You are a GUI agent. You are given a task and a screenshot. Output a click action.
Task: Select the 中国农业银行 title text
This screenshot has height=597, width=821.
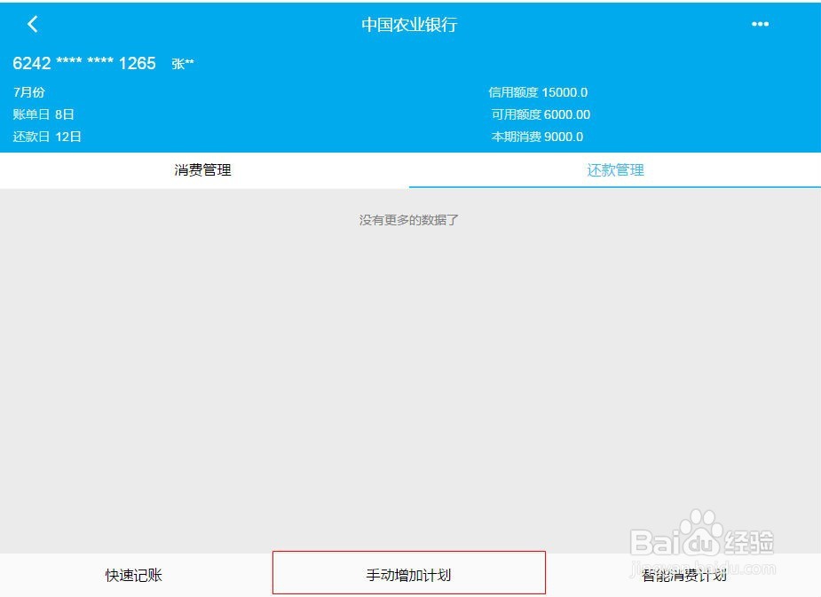(x=409, y=25)
